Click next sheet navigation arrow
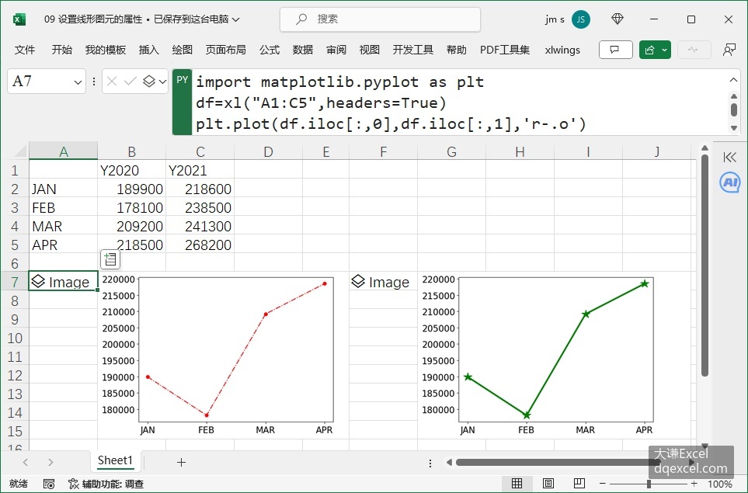 click(x=50, y=462)
